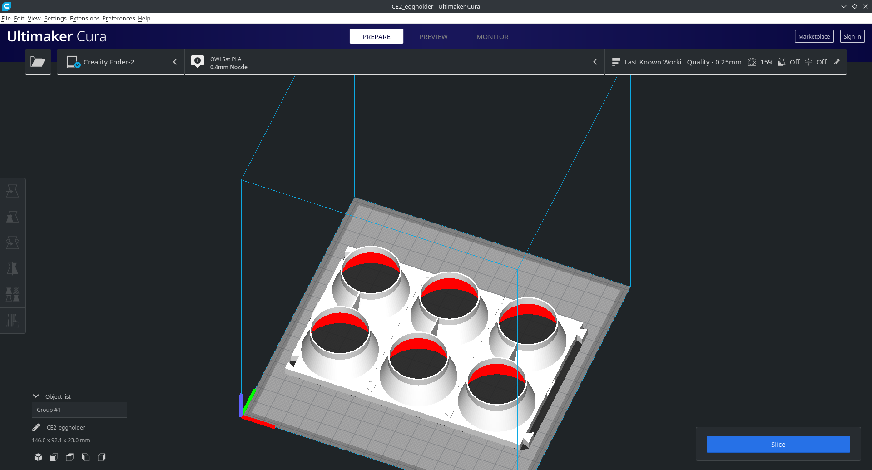The height and width of the screenshot is (470, 872).
Task: Select the Move tool in left toolbar
Action: coord(13,191)
